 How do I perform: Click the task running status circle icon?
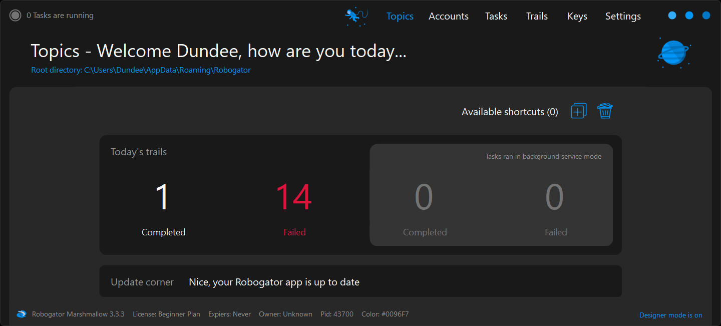tap(16, 16)
